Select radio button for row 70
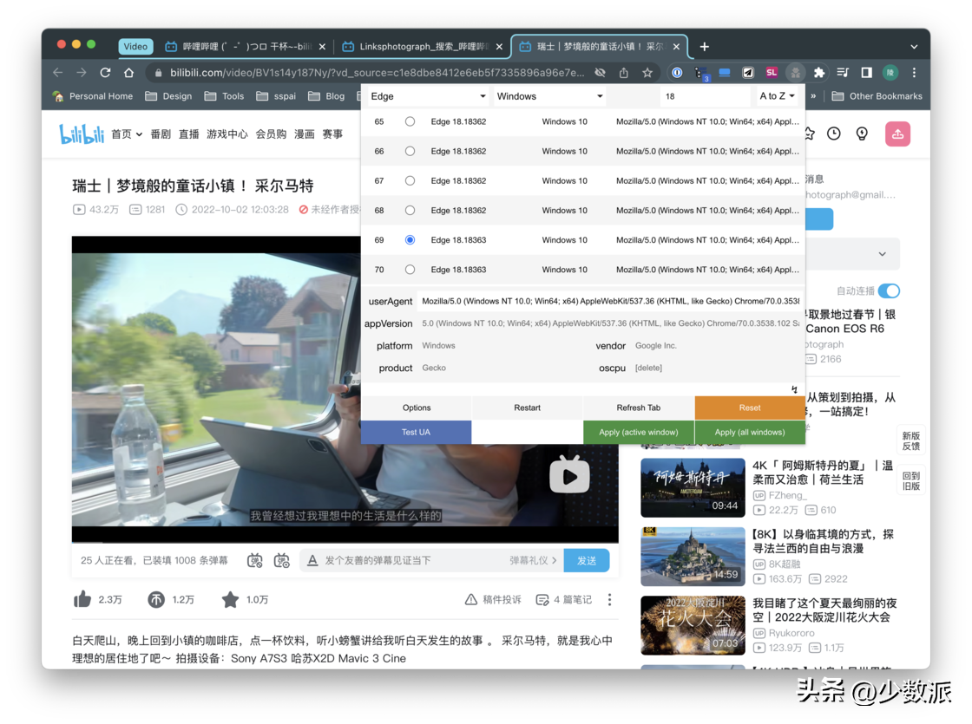This screenshot has width=972, height=724. tap(410, 270)
